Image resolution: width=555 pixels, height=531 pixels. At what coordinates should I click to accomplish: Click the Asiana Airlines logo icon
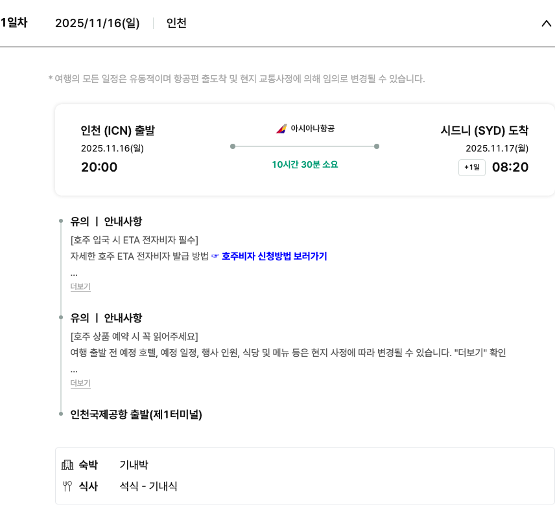tap(281, 128)
